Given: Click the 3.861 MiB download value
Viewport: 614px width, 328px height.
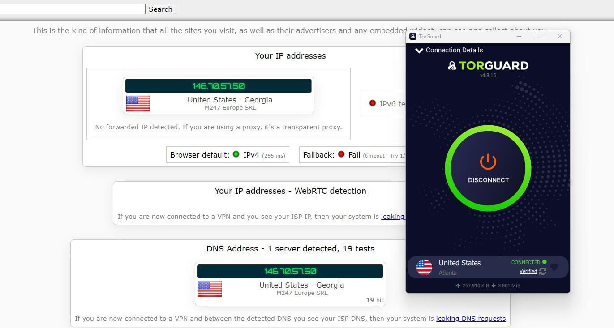Looking at the screenshot, I should tap(509, 285).
